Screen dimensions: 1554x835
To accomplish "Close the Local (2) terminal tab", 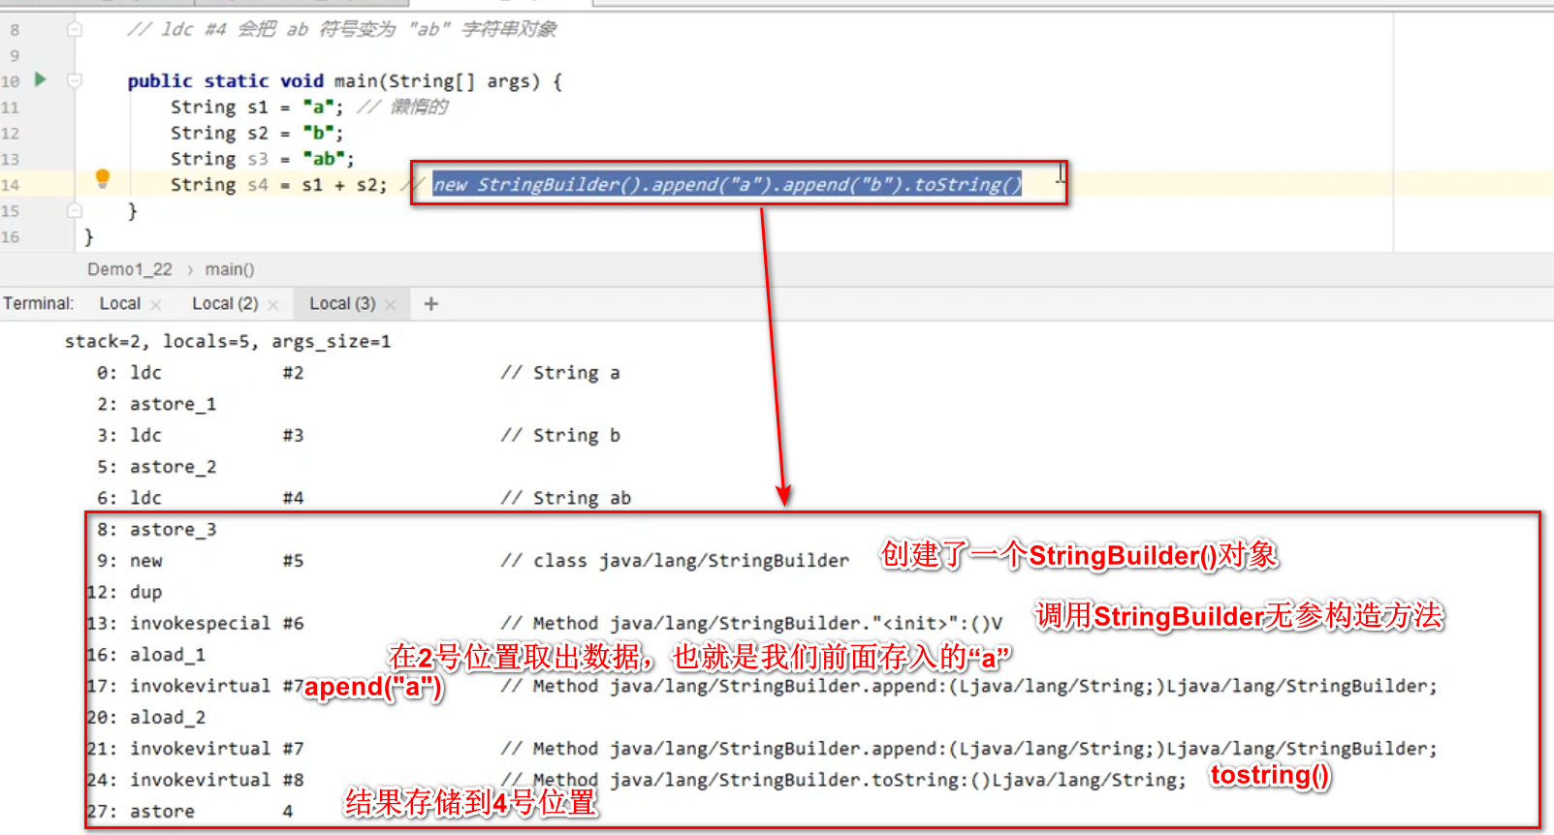I will 273,304.
